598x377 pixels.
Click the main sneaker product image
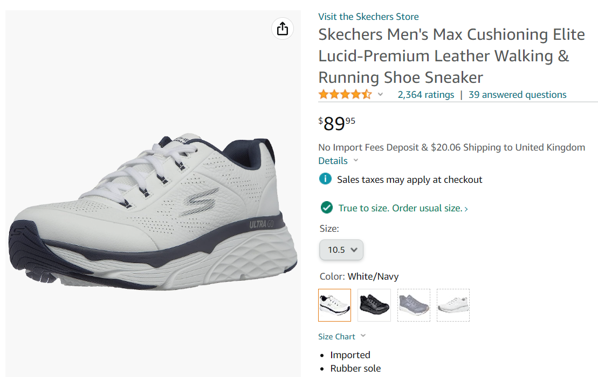[x=153, y=210]
